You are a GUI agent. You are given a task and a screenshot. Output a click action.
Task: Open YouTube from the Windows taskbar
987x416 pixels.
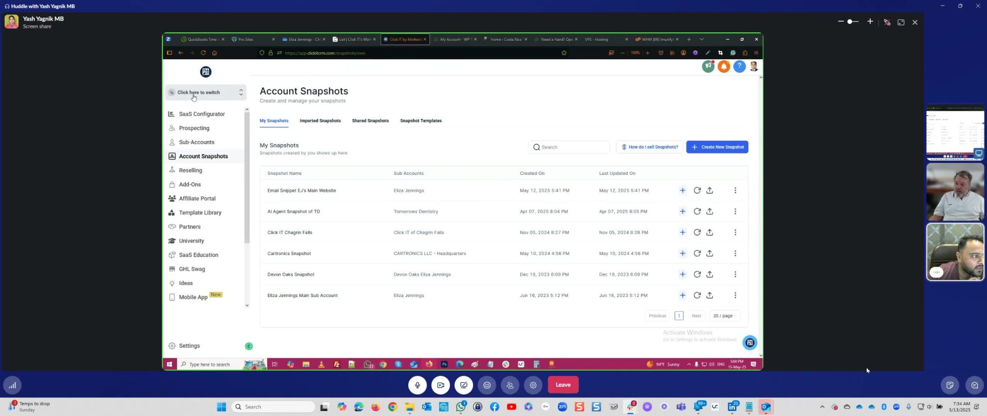511,407
